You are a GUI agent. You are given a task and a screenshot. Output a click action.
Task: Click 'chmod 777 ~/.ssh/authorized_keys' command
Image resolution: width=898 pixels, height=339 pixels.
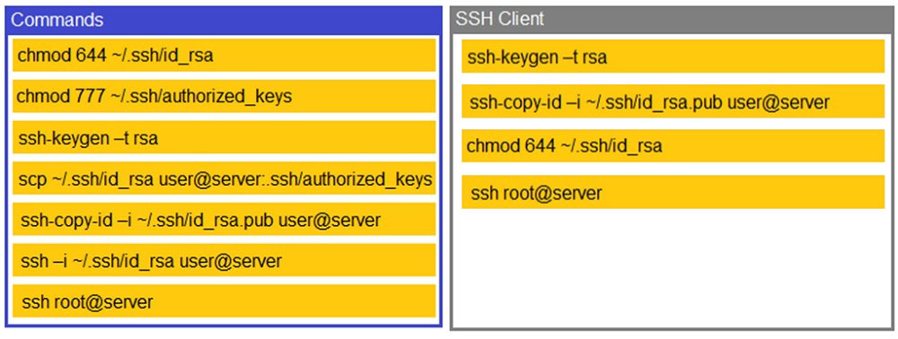[x=224, y=96]
